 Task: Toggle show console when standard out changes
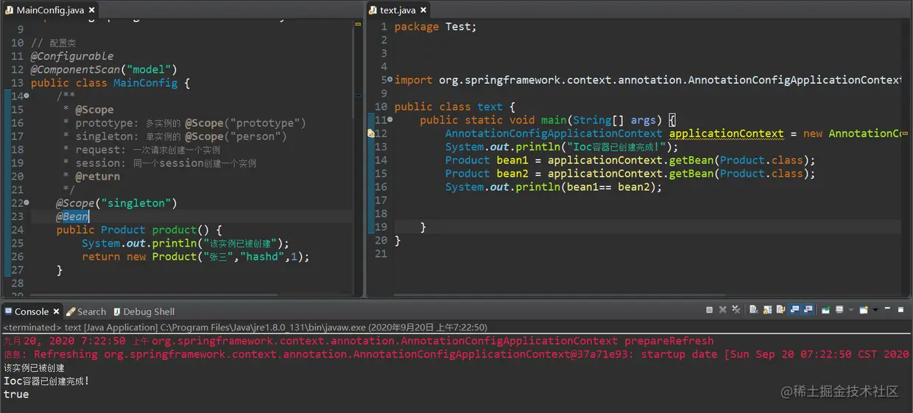(x=794, y=310)
